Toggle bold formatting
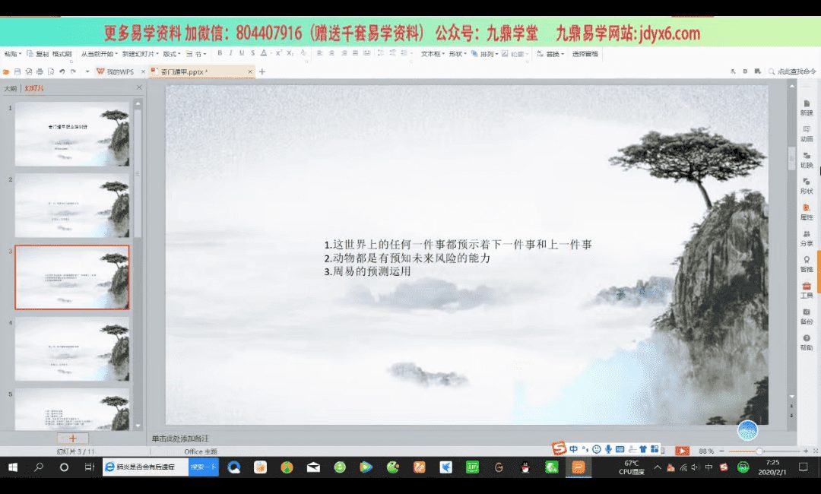 (x=220, y=54)
